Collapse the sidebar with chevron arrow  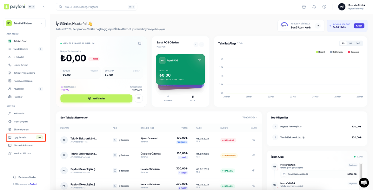(44, 7)
